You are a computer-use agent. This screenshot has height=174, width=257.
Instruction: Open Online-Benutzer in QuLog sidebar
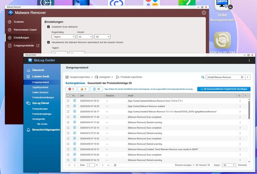[40, 92]
